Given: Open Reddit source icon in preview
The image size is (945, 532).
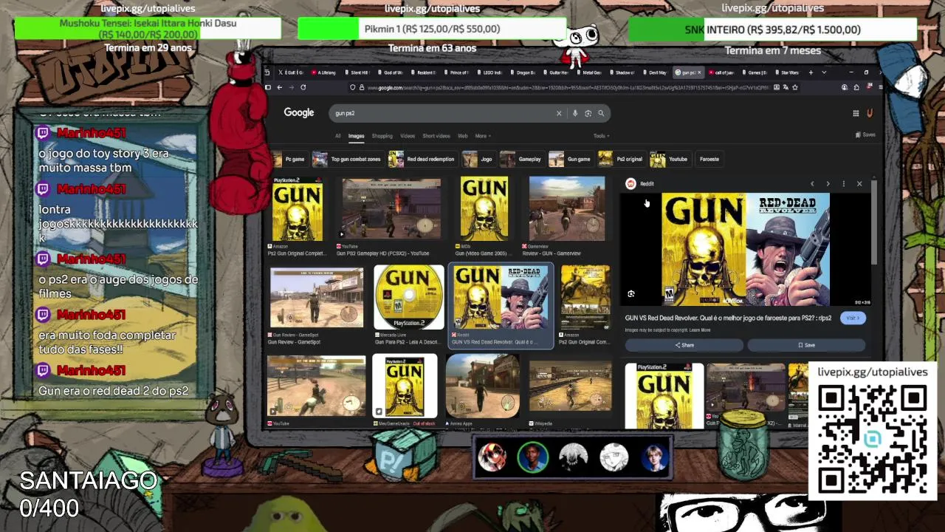Looking at the screenshot, I should [x=630, y=184].
